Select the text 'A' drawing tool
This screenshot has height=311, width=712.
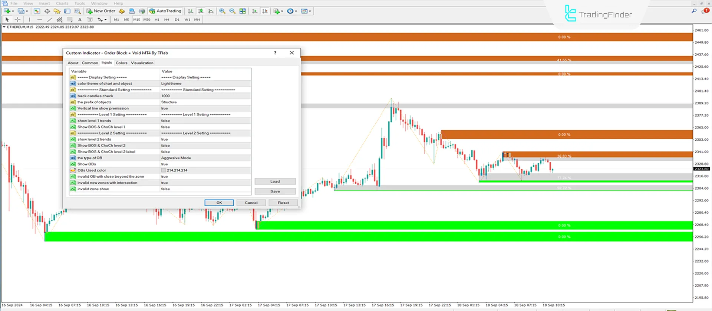point(80,20)
